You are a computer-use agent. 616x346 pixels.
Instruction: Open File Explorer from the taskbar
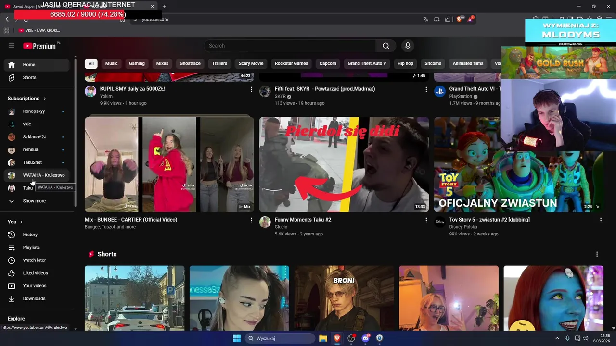tap(323, 338)
